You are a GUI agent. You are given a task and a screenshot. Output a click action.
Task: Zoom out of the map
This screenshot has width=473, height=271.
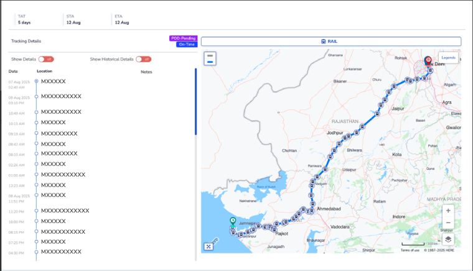pyautogui.click(x=448, y=223)
